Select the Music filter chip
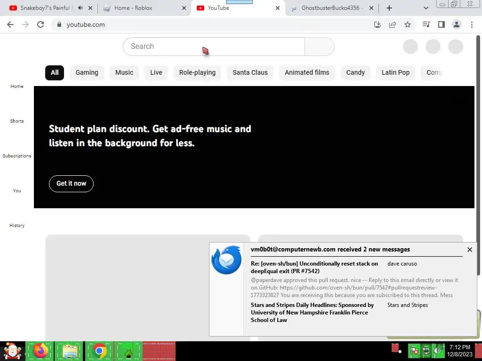 [x=124, y=73]
